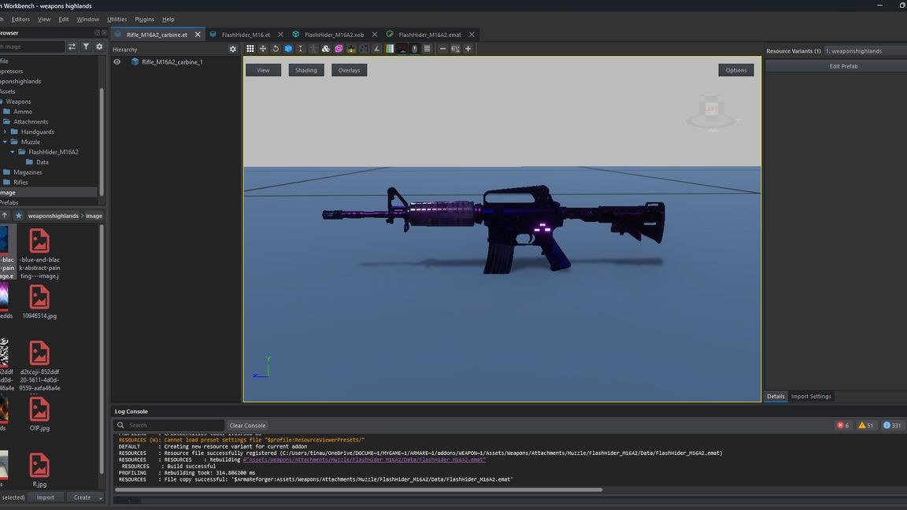Select the rotate tool in toolbar

tap(276, 49)
